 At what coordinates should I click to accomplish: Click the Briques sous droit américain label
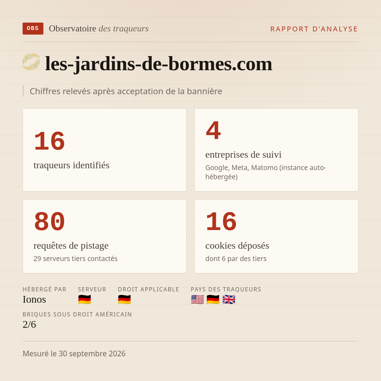point(77,314)
